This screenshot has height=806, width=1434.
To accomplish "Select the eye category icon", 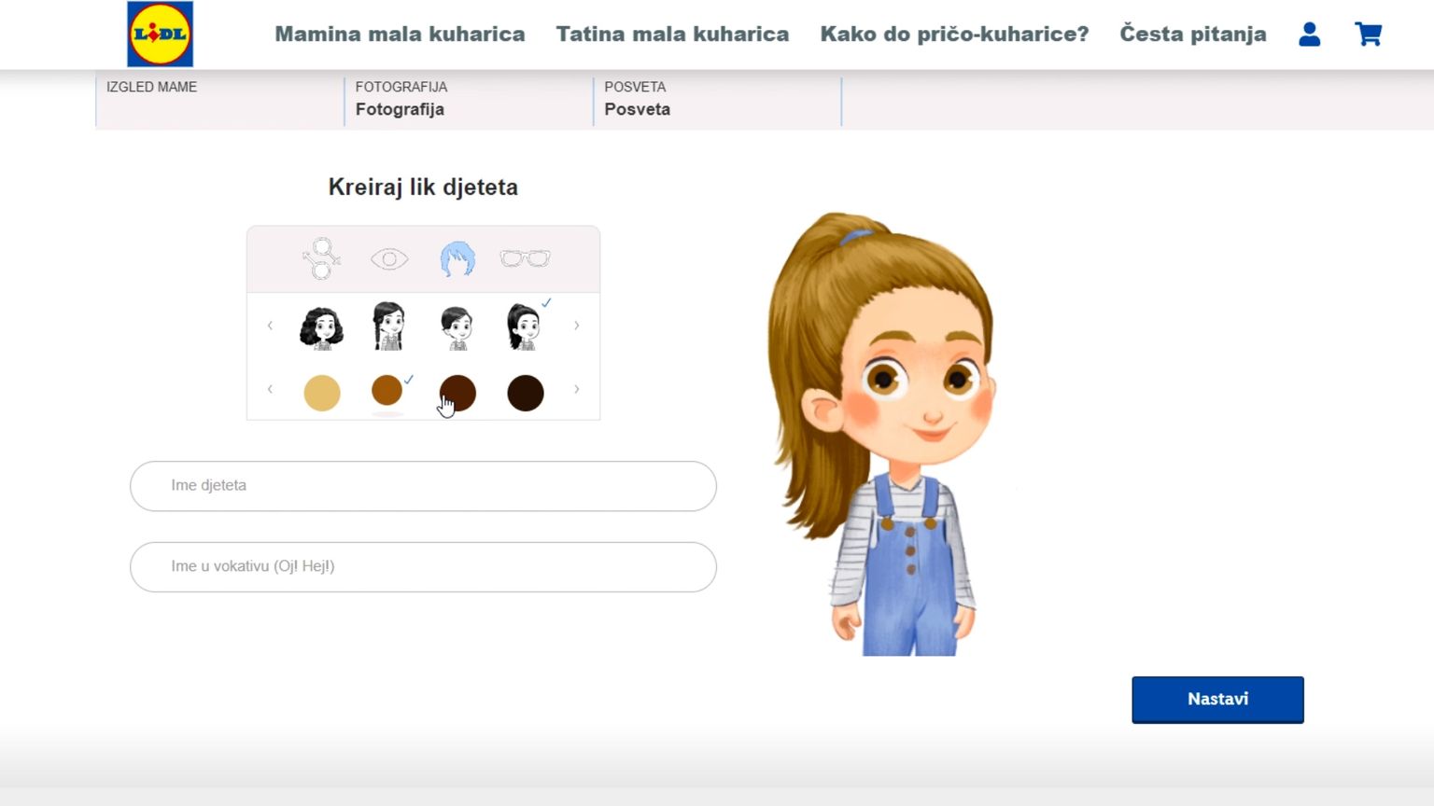I will (389, 259).
